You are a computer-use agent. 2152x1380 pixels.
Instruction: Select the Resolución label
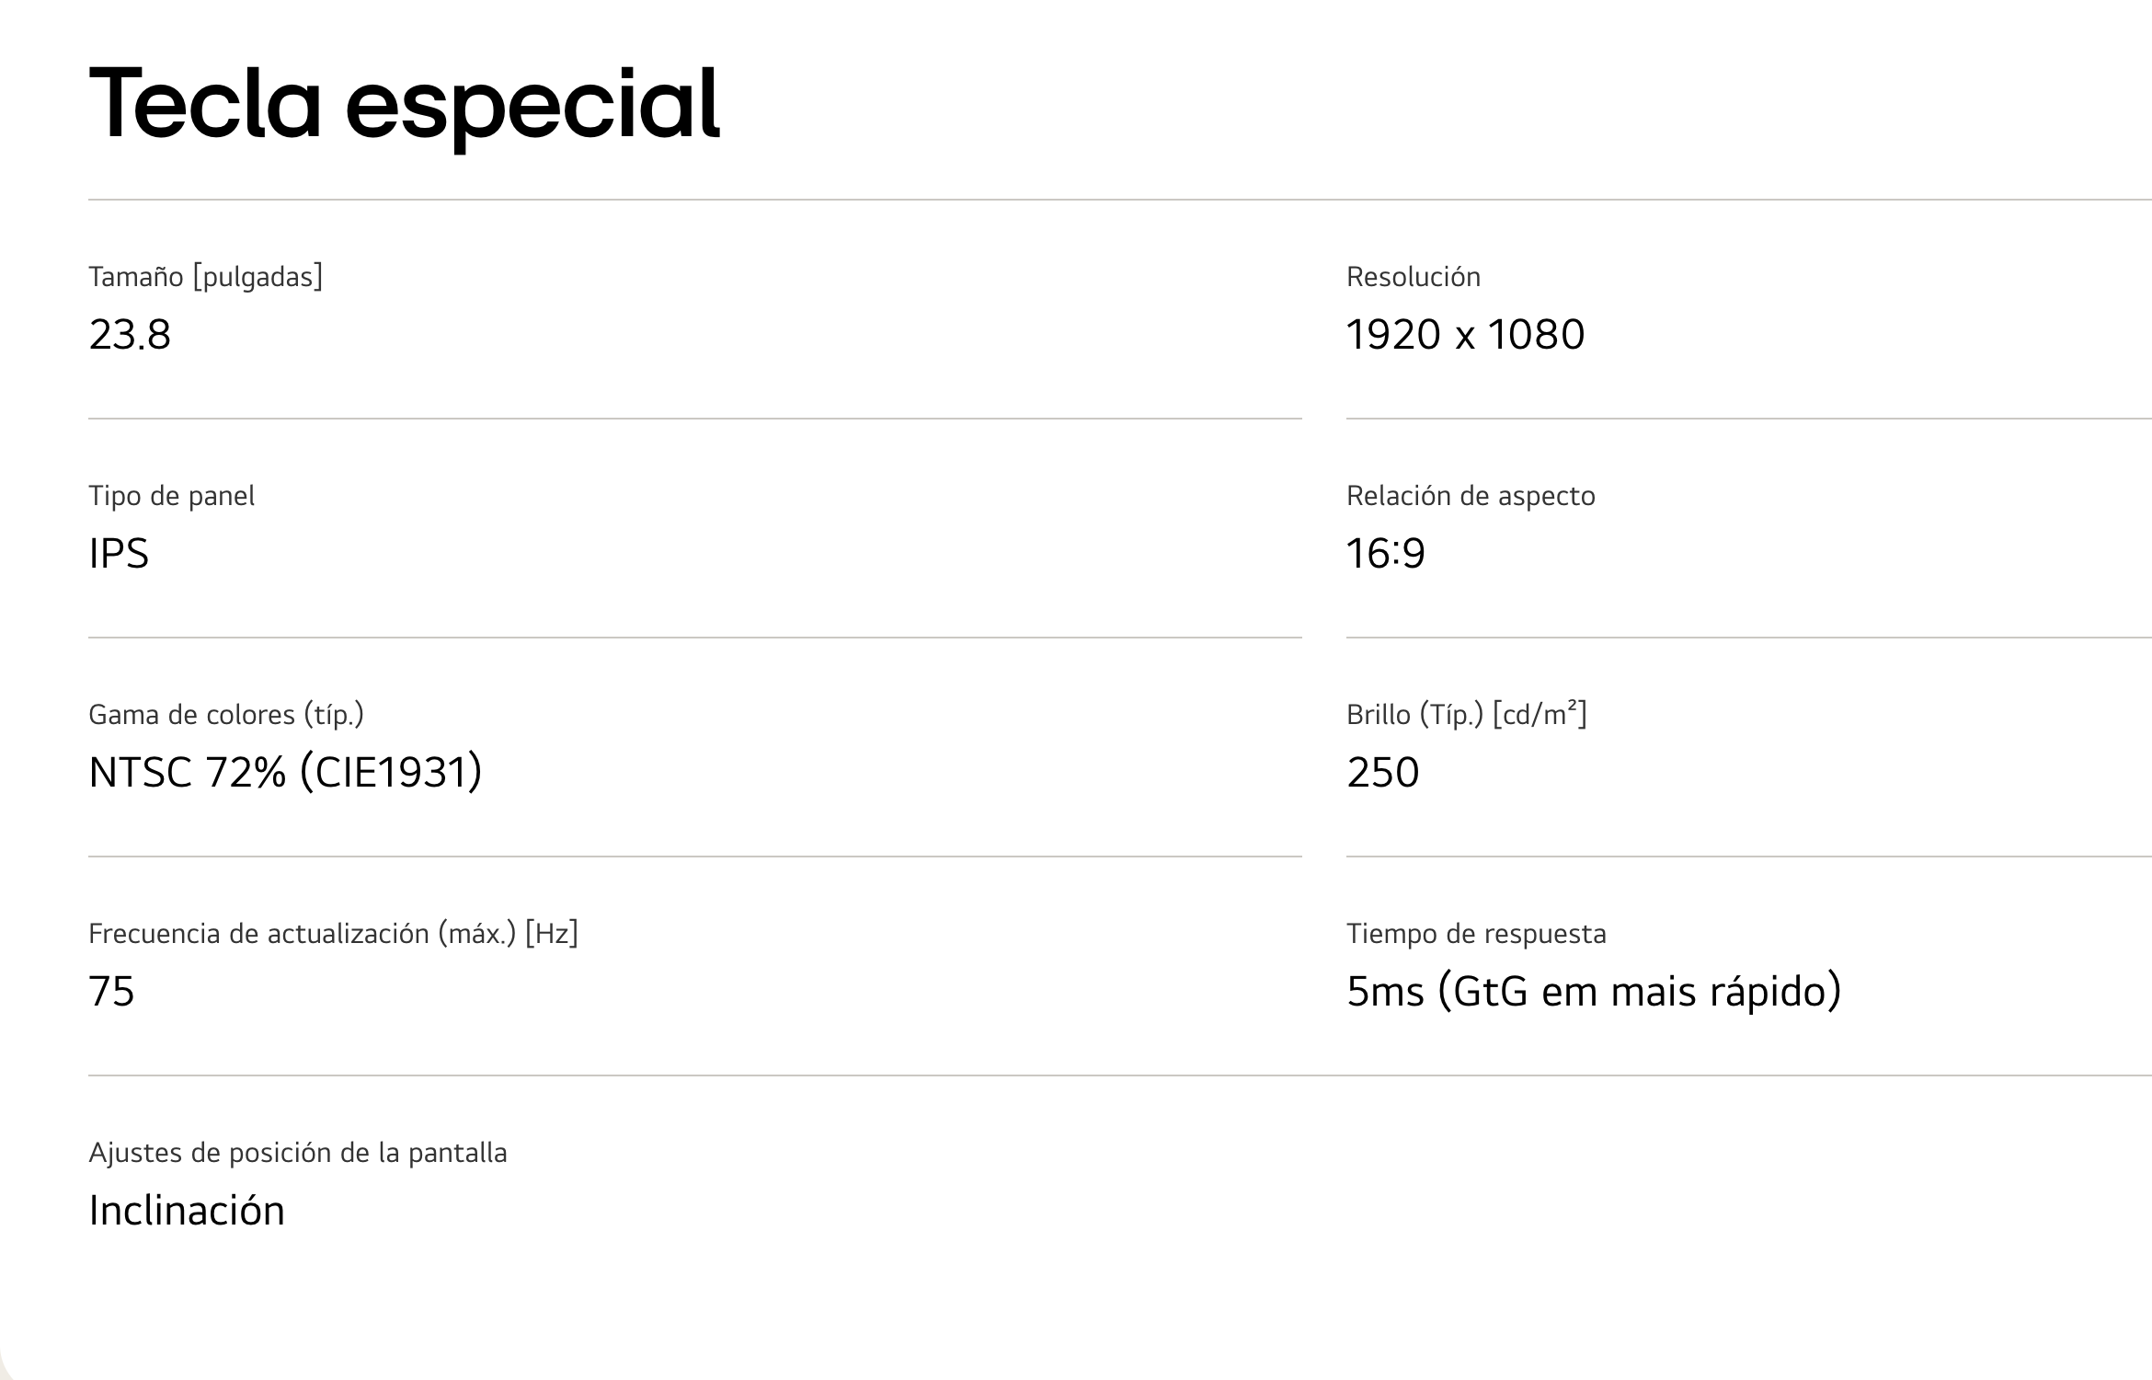tap(1414, 276)
